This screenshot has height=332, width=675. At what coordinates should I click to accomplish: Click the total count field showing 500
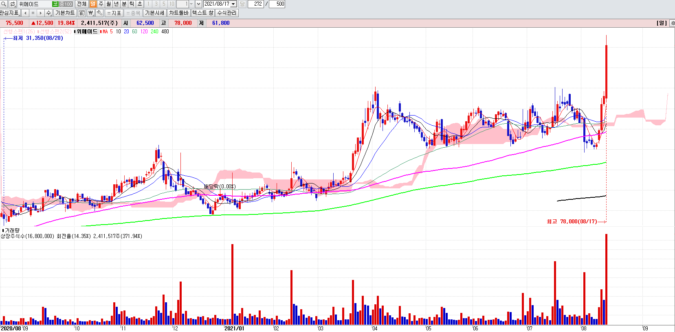277,4
